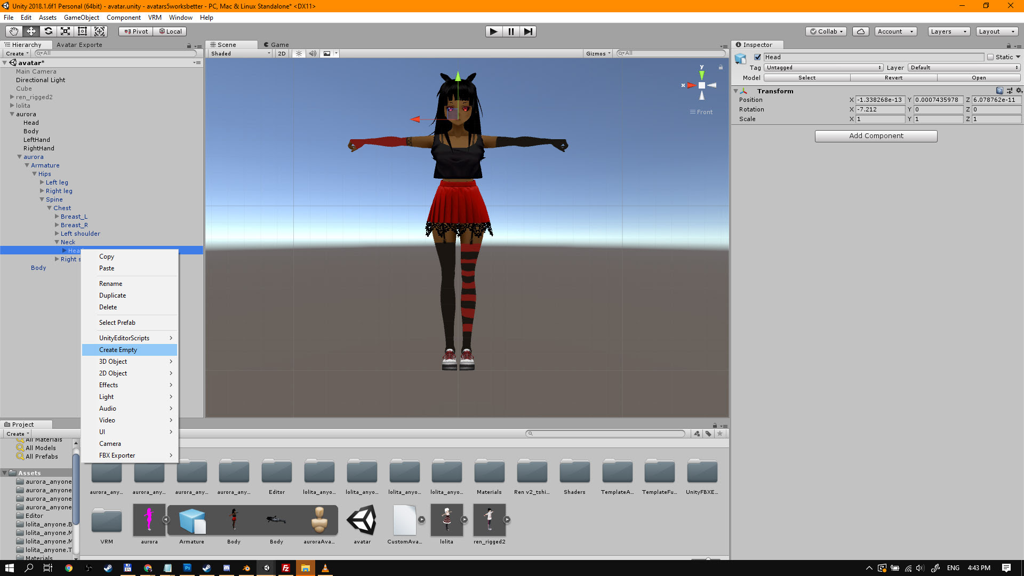Toggle scene audio speaker icon
This screenshot has height=576, width=1024.
(313, 53)
